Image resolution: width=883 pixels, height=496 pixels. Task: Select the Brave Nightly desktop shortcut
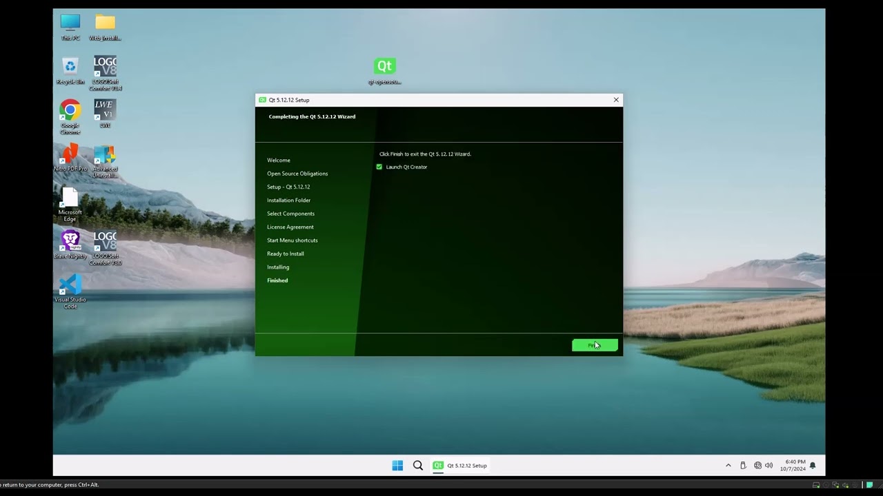pyautogui.click(x=70, y=245)
